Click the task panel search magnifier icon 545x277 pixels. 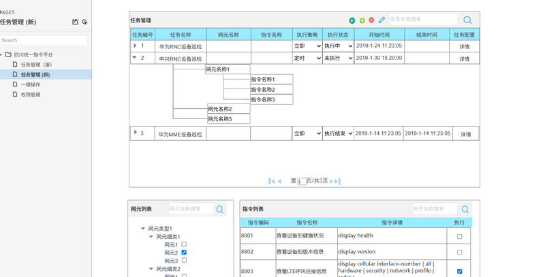coord(467,20)
